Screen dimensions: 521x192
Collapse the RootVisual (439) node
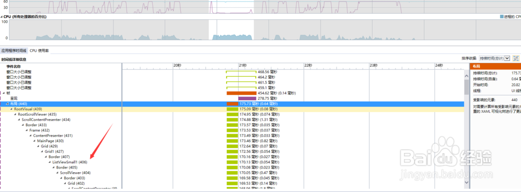click(11, 109)
